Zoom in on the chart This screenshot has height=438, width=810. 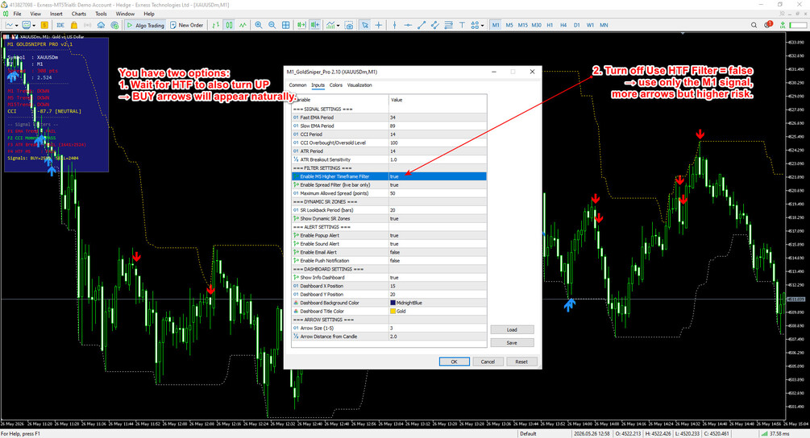tap(258, 25)
